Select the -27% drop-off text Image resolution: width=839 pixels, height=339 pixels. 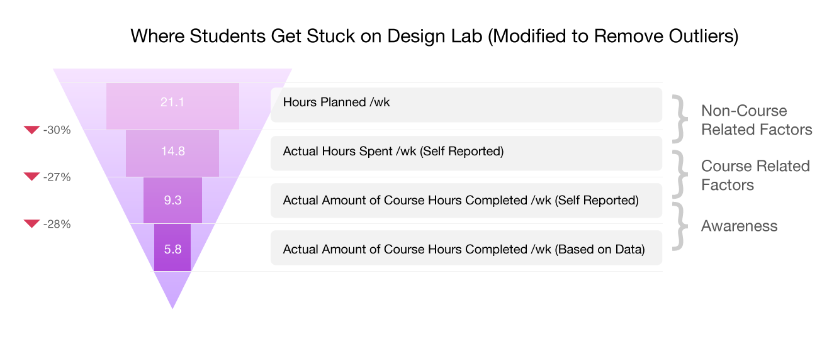point(57,177)
